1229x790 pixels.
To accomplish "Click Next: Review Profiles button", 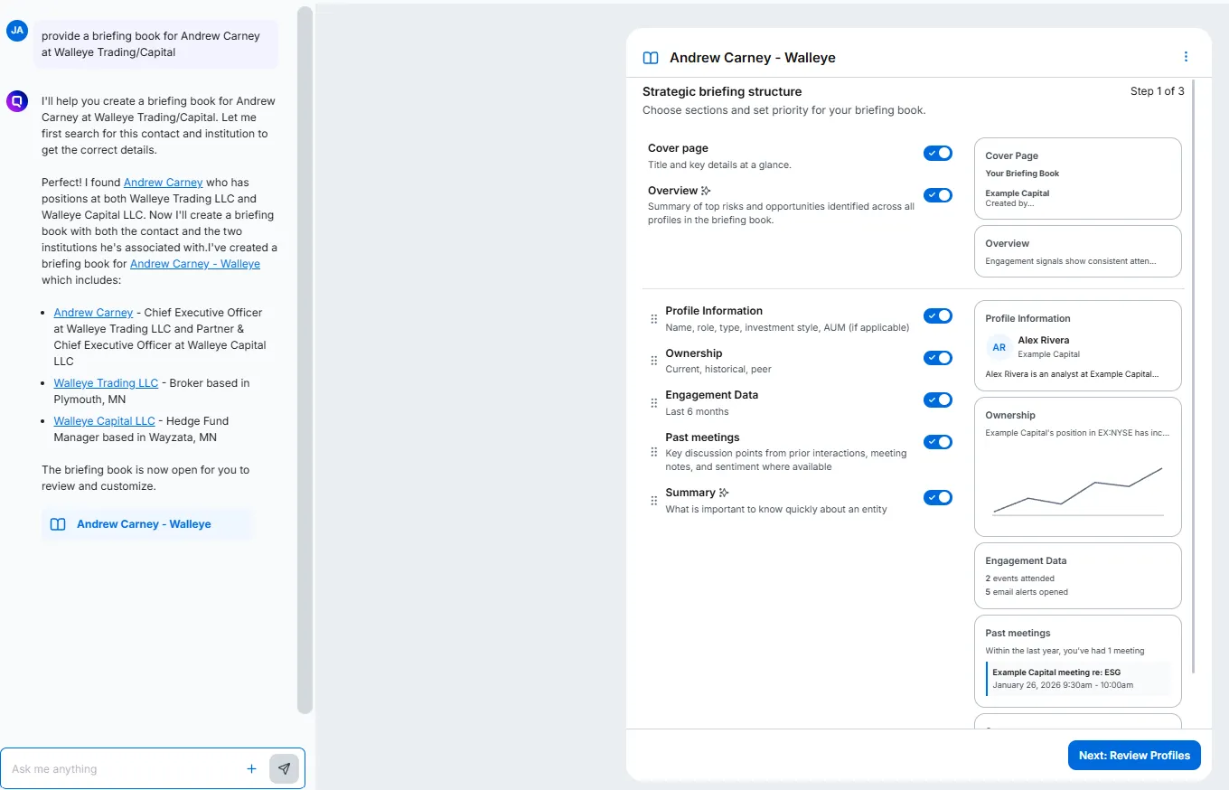I will click(x=1133, y=756).
